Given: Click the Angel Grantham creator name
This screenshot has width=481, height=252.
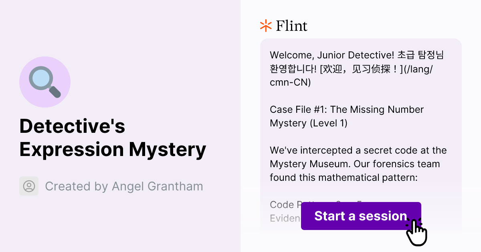Looking at the screenshot, I should (x=158, y=186).
